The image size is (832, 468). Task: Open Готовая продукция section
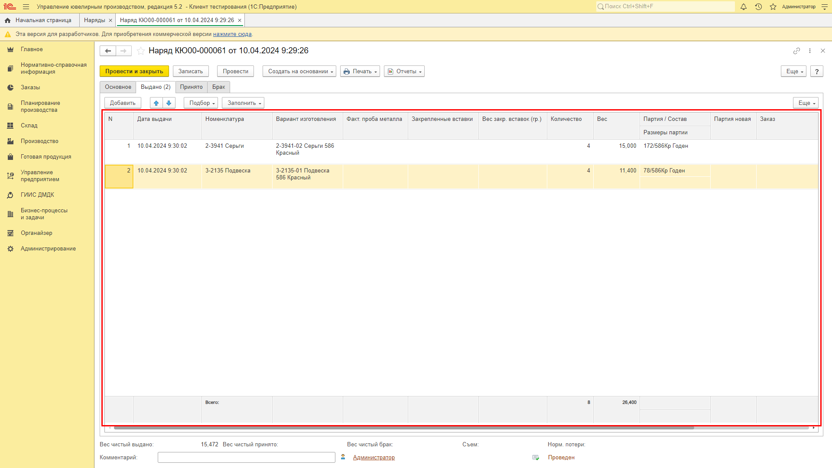(47, 157)
